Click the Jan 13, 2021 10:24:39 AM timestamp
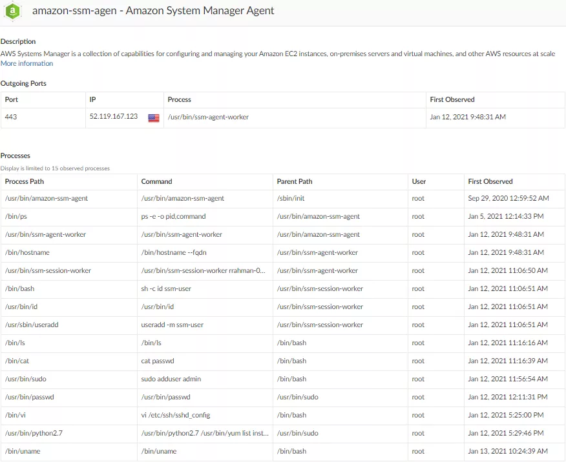 click(x=507, y=451)
